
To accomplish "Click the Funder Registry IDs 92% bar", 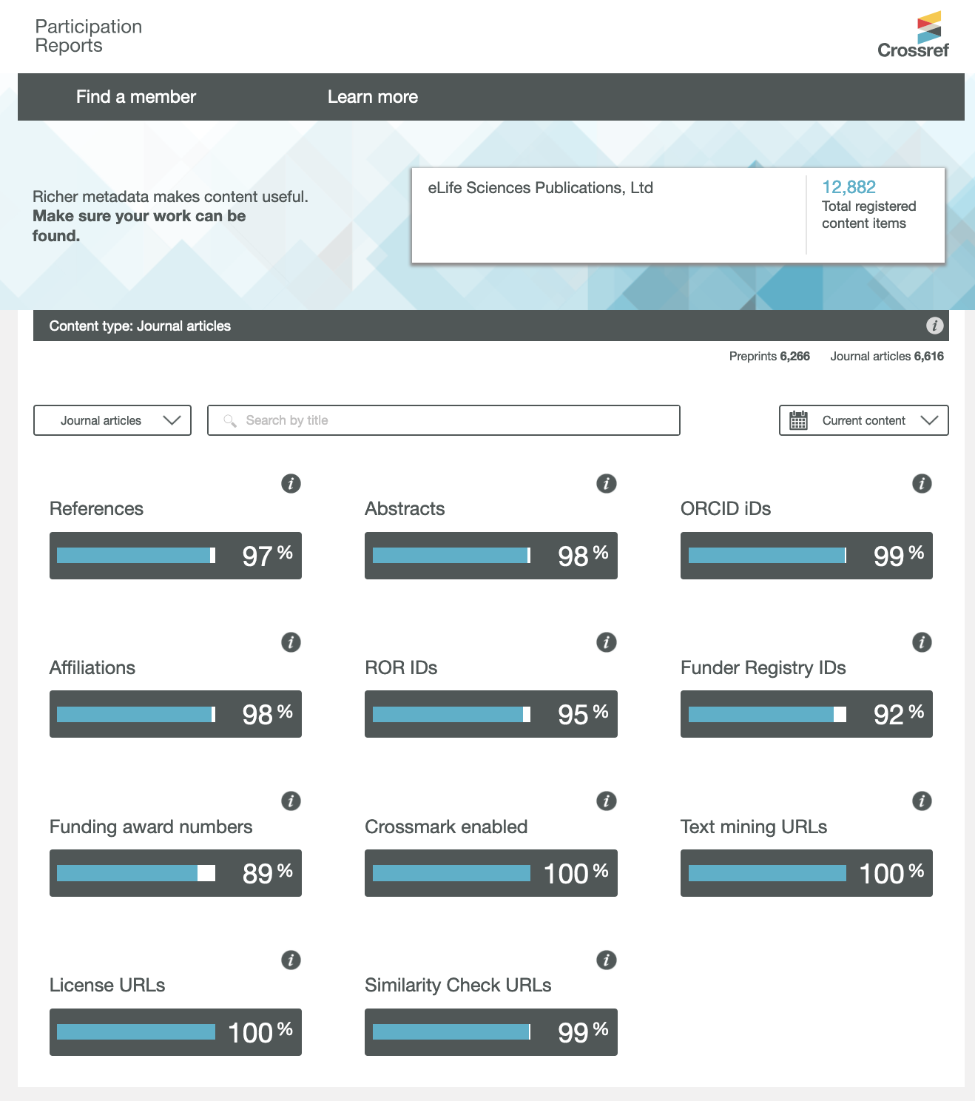I will [x=806, y=714].
